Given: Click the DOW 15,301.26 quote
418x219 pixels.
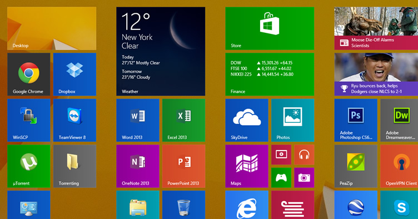Looking at the screenshot, I should click(261, 63).
